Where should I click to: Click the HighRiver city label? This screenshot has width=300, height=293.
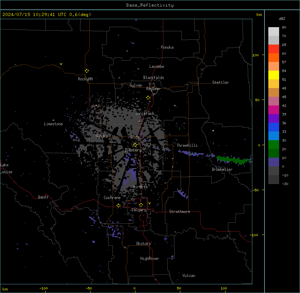tap(150, 259)
